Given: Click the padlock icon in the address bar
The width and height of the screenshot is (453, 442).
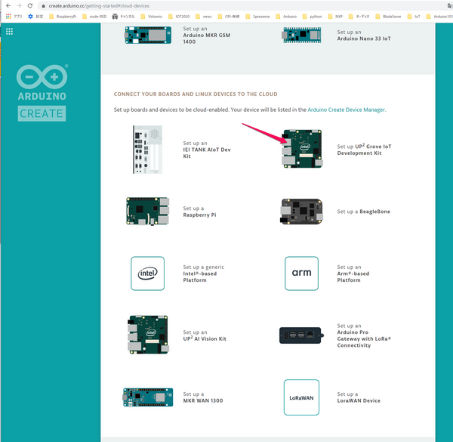Looking at the screenshot, I should [43, 6].
